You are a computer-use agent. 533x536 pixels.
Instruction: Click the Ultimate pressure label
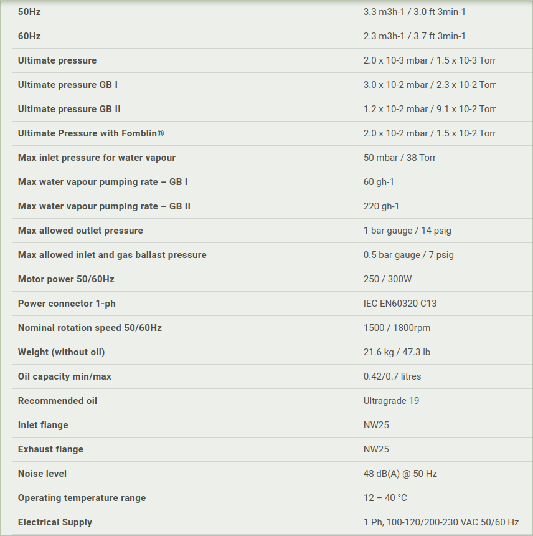pyautogui.click(x=57, y=60)
